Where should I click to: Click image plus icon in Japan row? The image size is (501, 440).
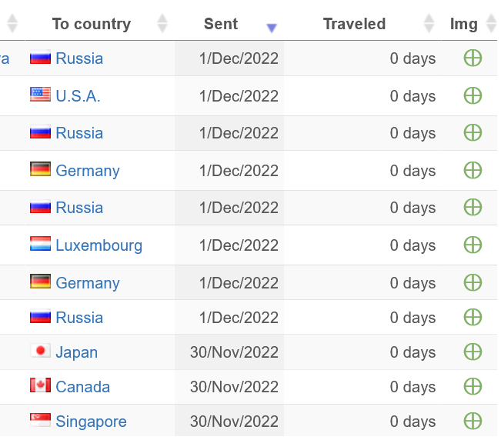coord(473,352)
